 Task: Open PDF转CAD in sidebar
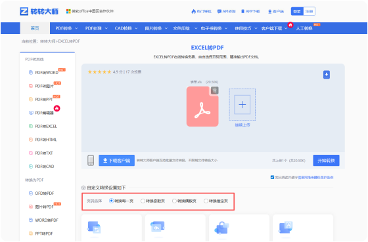(45, 167)
